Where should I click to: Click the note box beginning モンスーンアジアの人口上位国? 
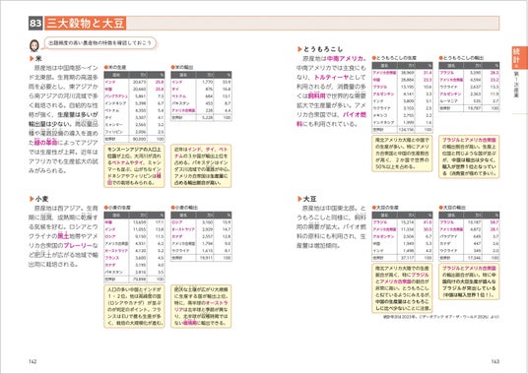(134, 165)
